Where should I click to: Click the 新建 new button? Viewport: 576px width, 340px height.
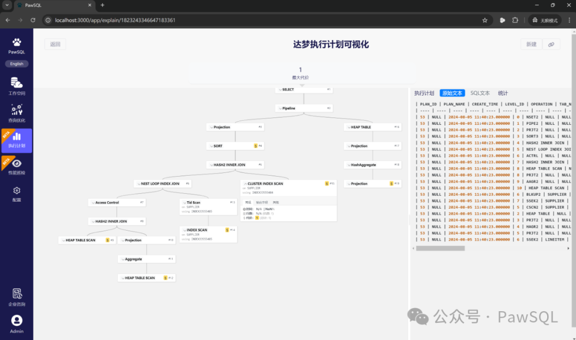(531, 44)
